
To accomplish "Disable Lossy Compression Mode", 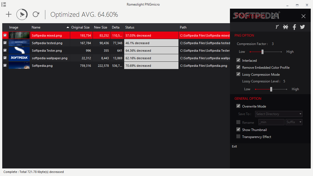I will click(238, 74).
